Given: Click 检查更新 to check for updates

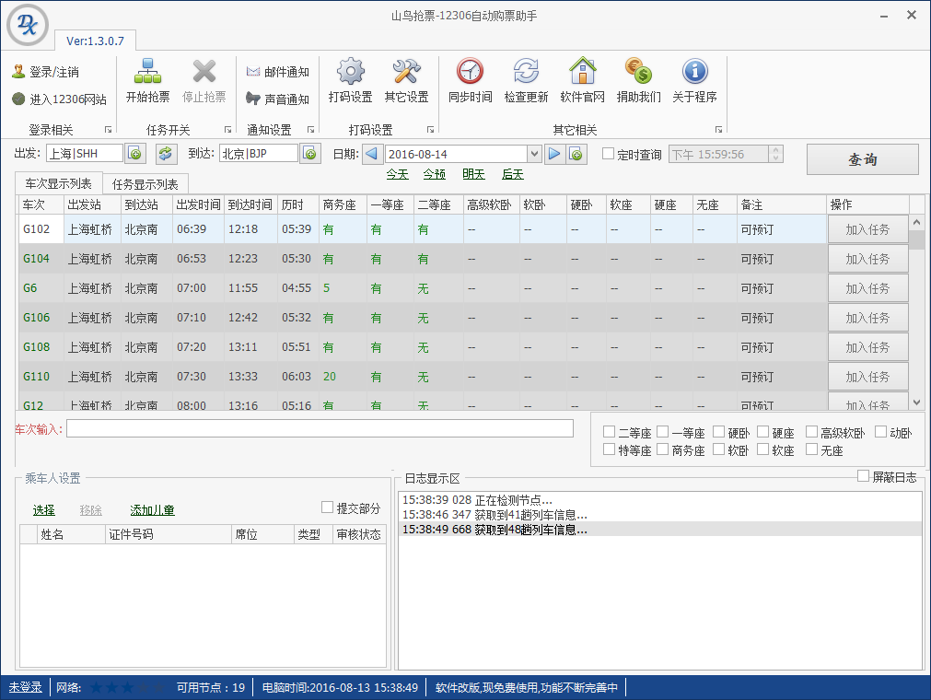Looking at the screenshot, I should pyautogui.click(x=526, y=81).
